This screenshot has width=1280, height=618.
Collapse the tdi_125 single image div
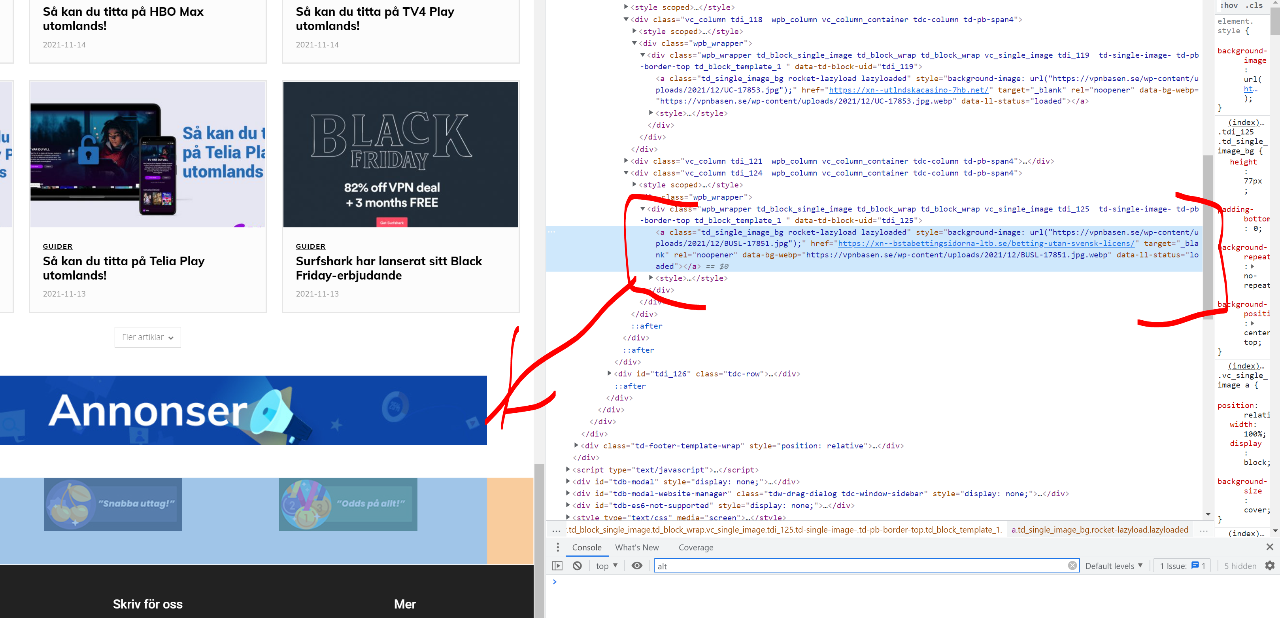[642, 209]
